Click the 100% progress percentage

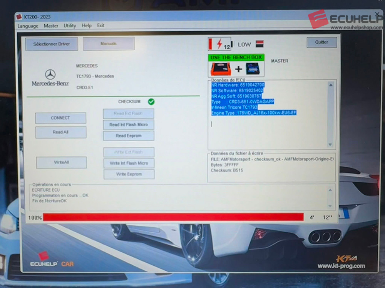(x=35, y=218)
